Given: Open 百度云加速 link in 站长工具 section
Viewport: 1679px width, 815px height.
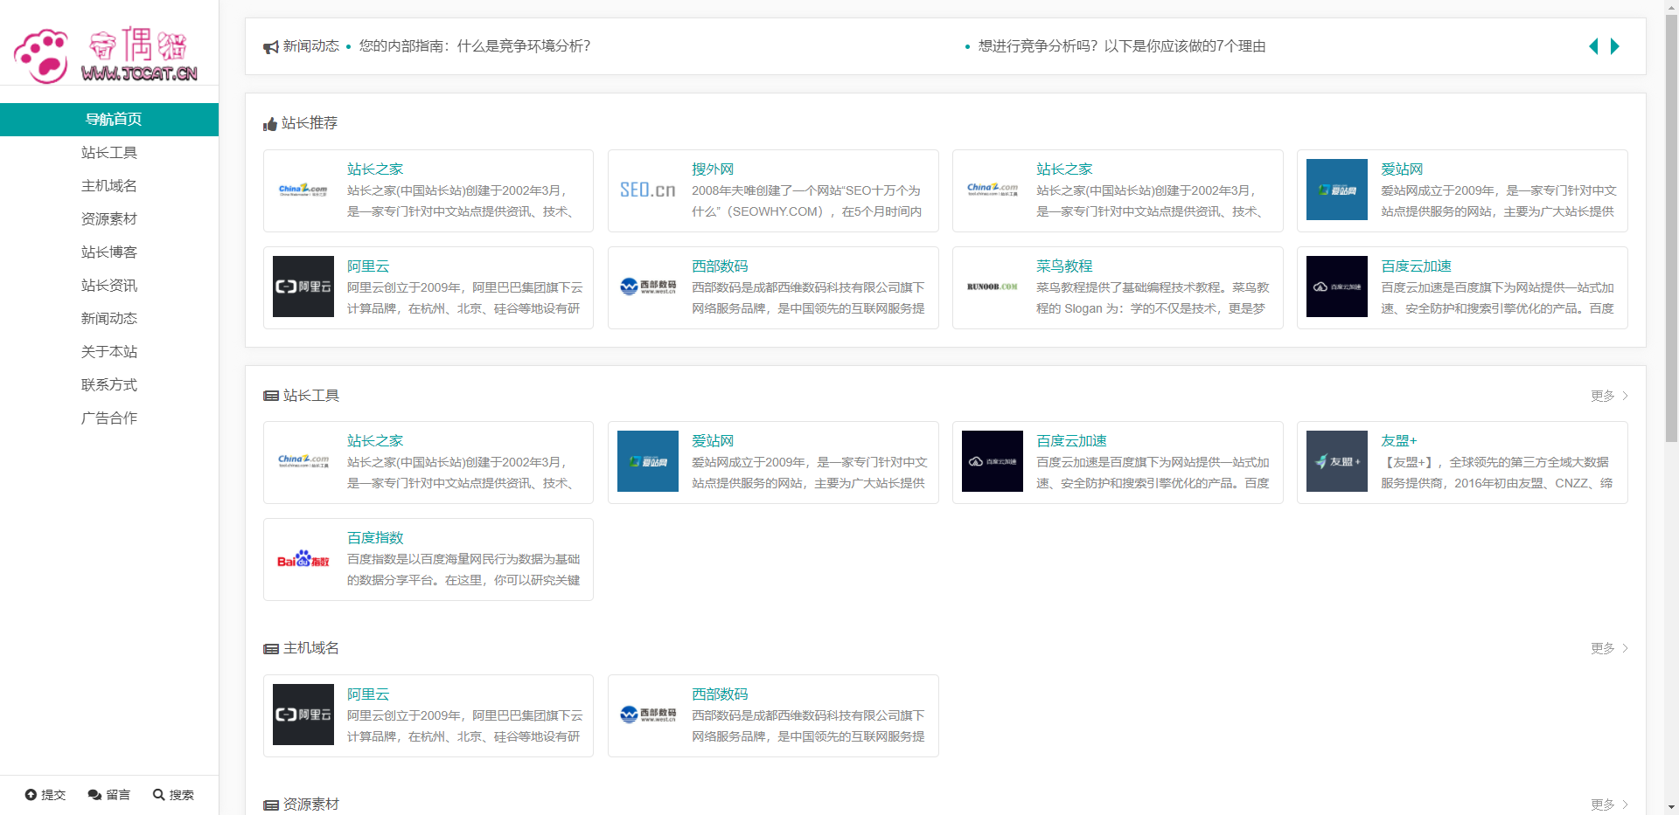Looking at the screenshot, I should pyautogui.click(x=1071, y=441).
